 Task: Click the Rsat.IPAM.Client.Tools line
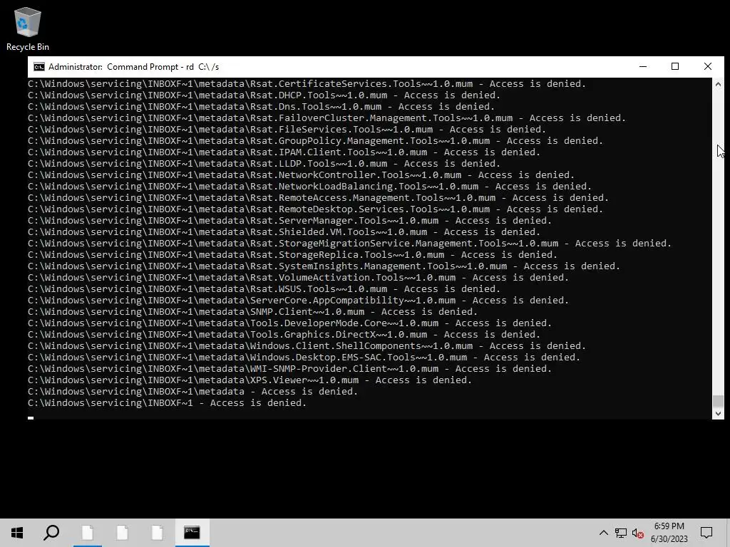pos(284,152)
